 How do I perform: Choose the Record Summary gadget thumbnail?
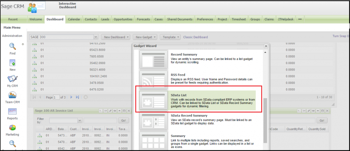coord(153,59)
